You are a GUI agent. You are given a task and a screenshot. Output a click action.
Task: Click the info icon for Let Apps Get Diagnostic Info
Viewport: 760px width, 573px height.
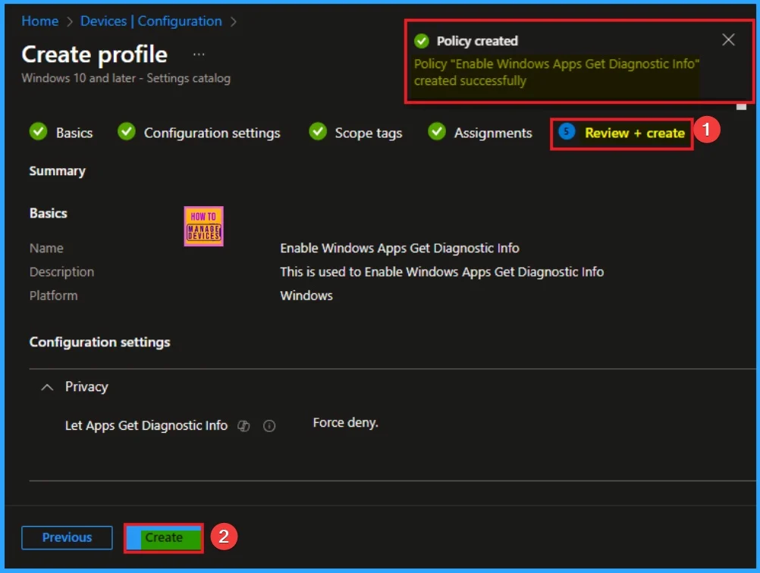point(269,427)
